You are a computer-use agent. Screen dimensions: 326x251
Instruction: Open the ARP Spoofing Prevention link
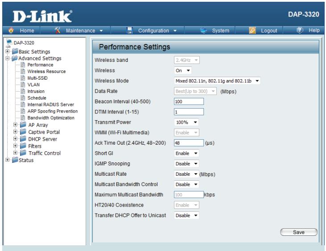click(x=53, y=111)
